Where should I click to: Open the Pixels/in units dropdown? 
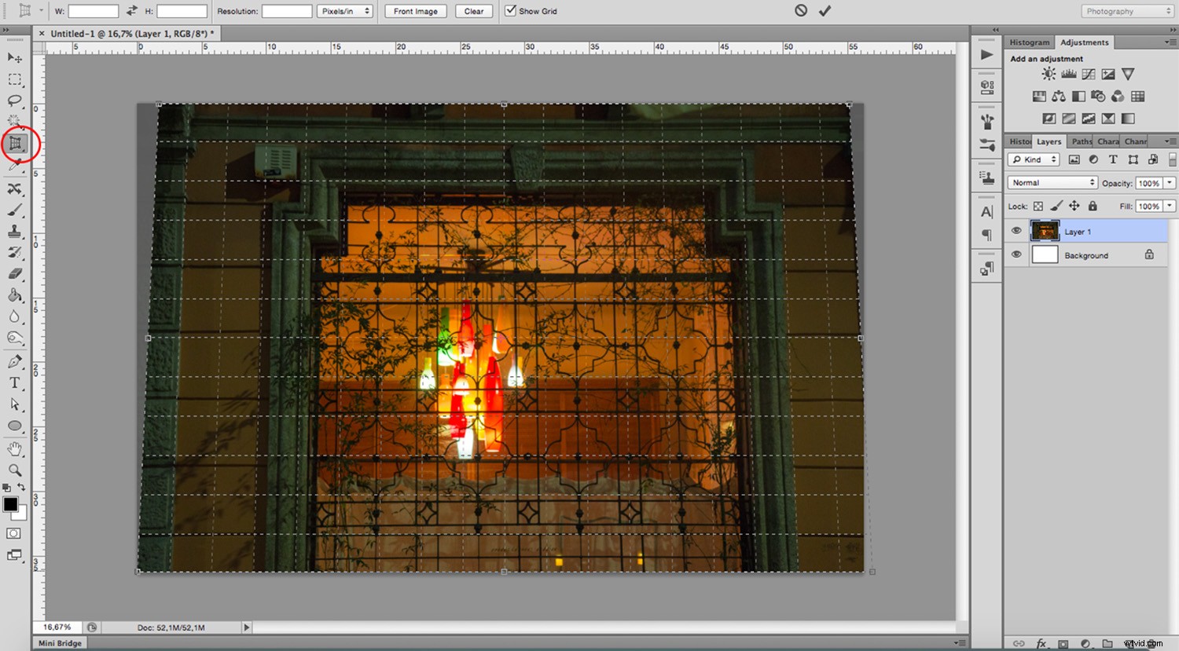(x=344, y=11)
